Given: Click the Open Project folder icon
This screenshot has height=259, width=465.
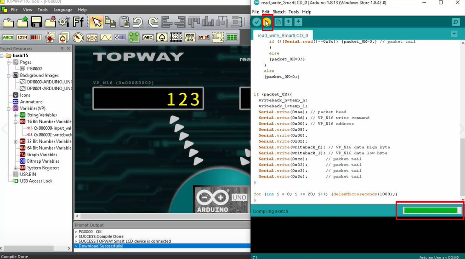Looking at the screenshot, I should coord(22,22).
